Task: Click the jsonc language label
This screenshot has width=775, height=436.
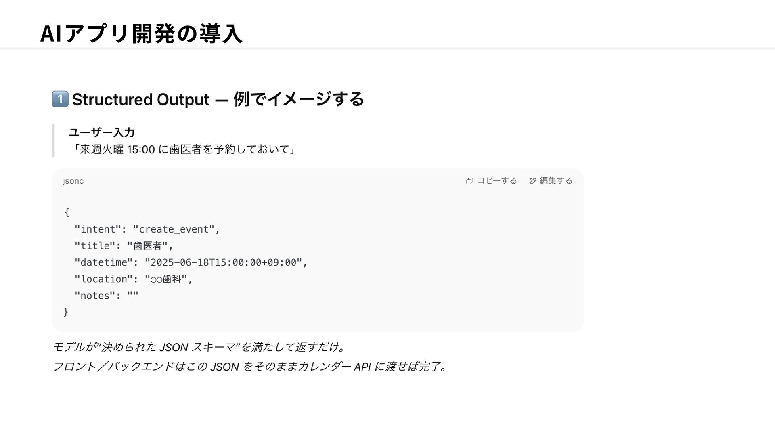Action: coord(73,181)
